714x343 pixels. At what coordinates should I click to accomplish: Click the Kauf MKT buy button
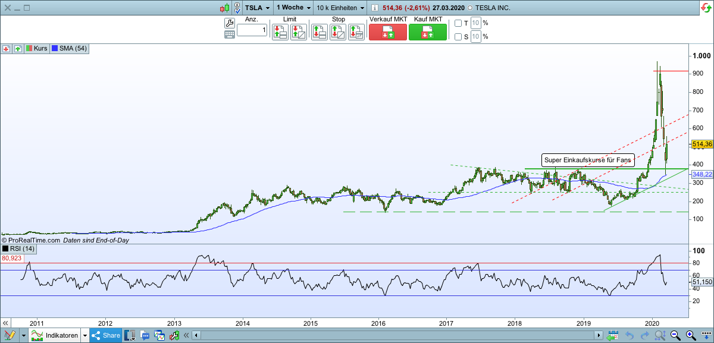[x=428, y=32]
